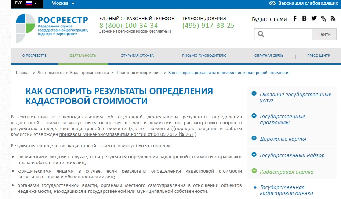
Task: Open sidebar link Оказание государственных услуг
Action: [295, 97]
